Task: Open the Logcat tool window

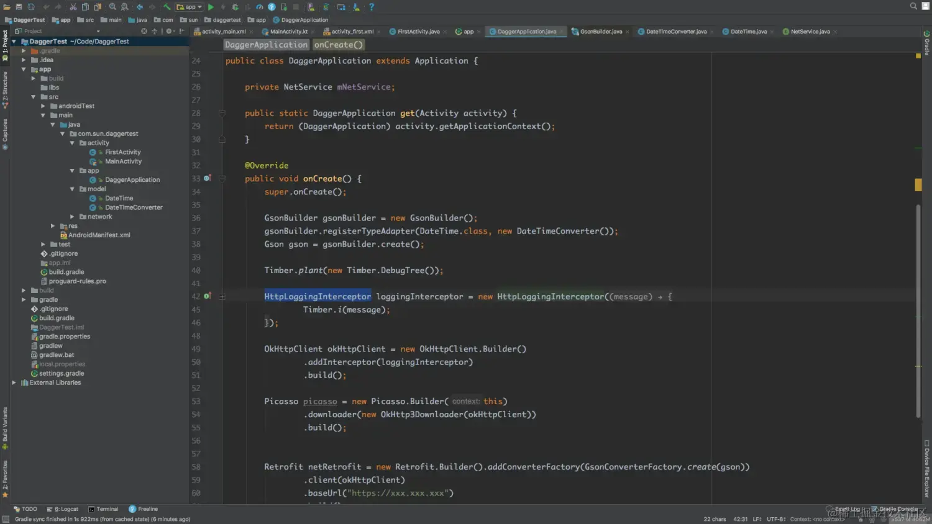Action: pos(62,509)
